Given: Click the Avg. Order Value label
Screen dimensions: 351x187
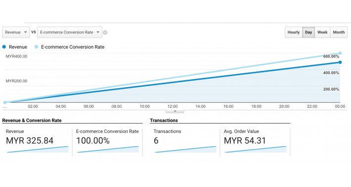Looking at the screenshot, I should pos(241,131).
